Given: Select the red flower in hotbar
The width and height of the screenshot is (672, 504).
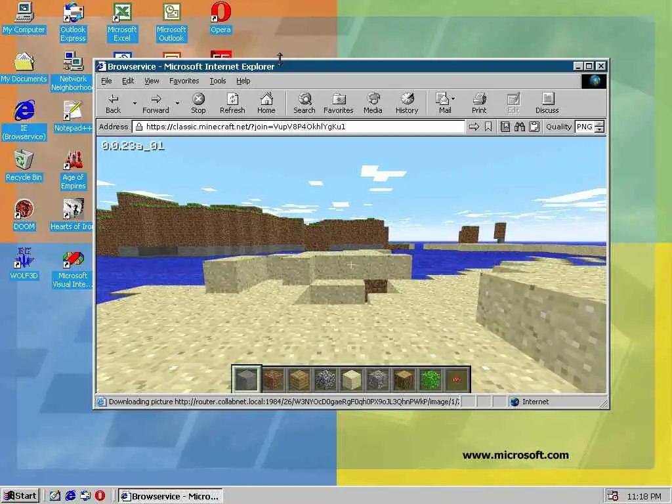Looking at the screenshot, I should tap(457, 379).
